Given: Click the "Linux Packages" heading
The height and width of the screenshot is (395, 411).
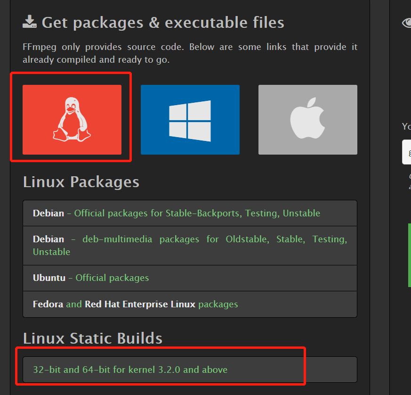Looking at the screenshot, I should point(81,182).
